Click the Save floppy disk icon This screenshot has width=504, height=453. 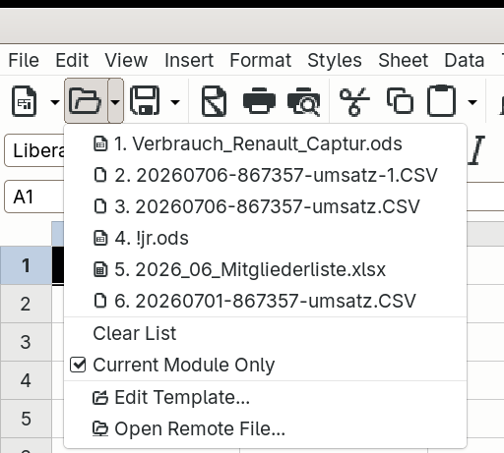(145, 101)
